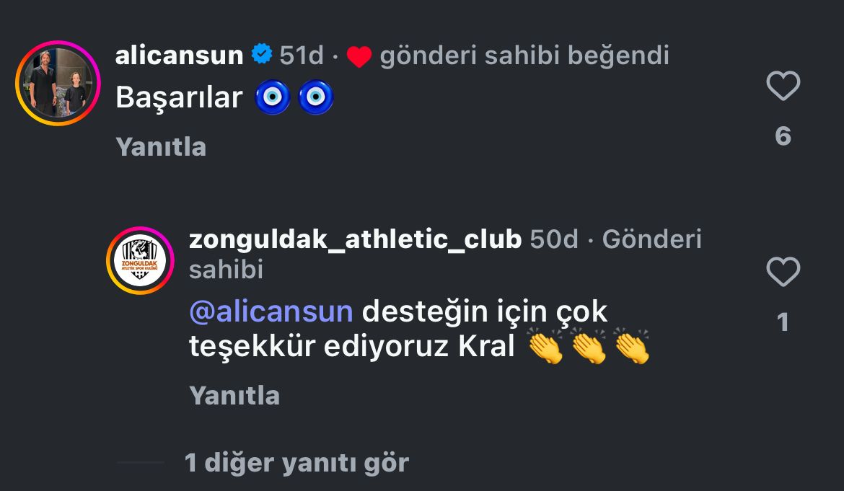Click the first evil eye emoji
Screen dimensions: 844x491
point(273,97)
